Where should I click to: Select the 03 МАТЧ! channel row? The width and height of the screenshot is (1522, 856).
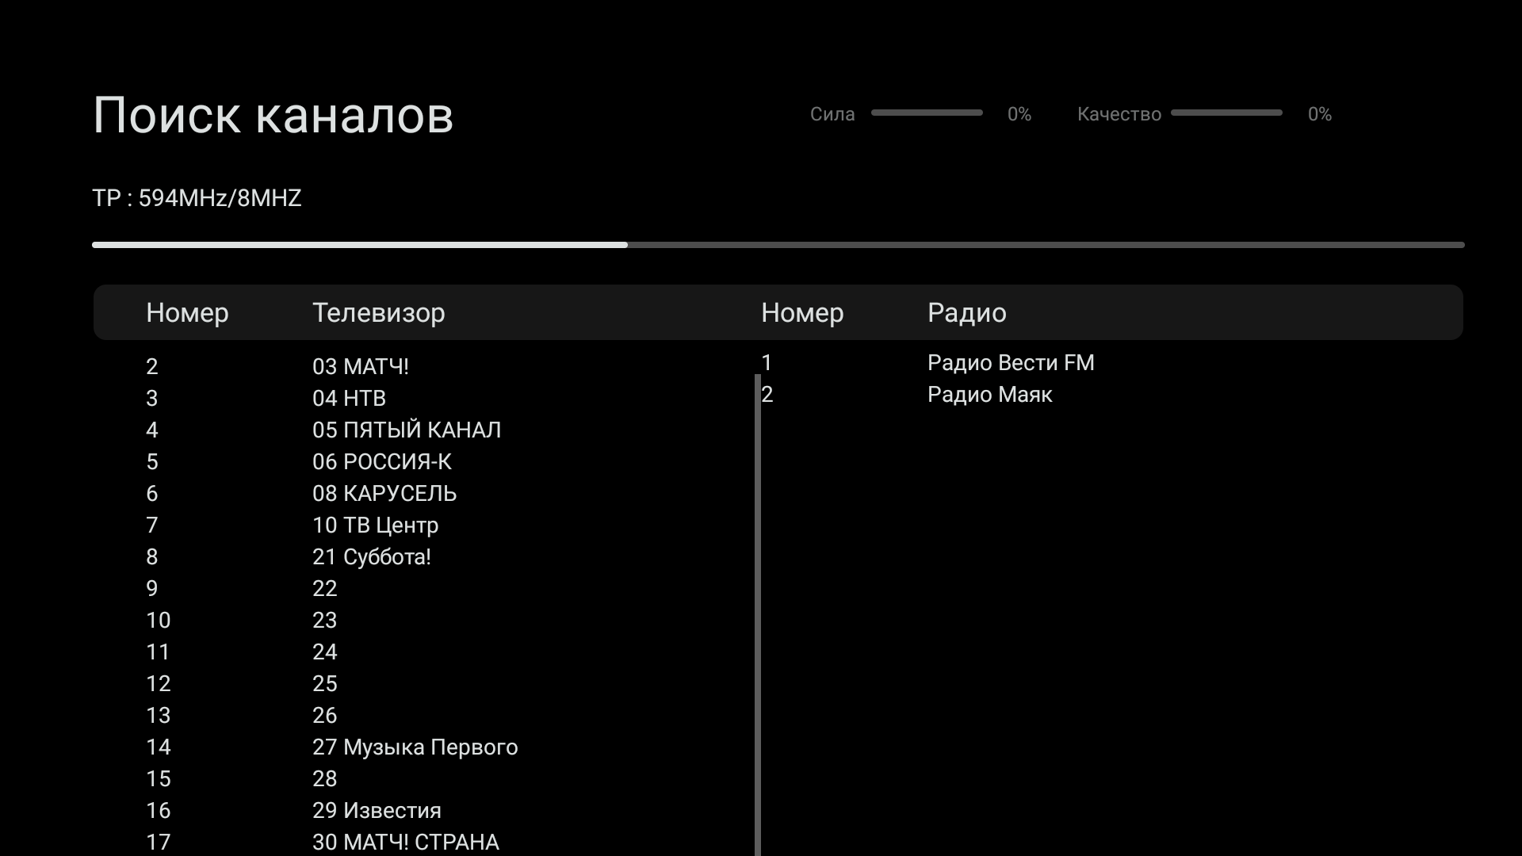(x=361, y=367)
